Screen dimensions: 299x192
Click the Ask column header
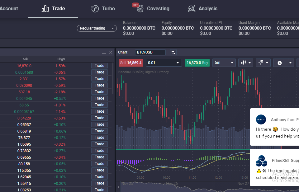(25, 59)
